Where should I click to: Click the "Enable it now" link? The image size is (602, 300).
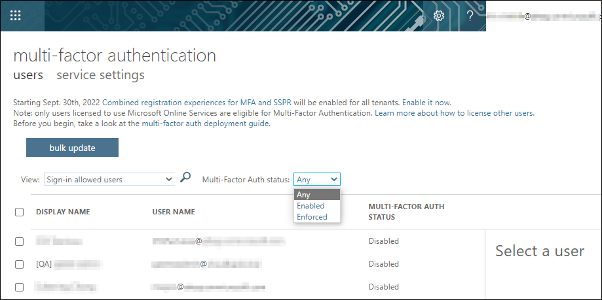(426, 103)
